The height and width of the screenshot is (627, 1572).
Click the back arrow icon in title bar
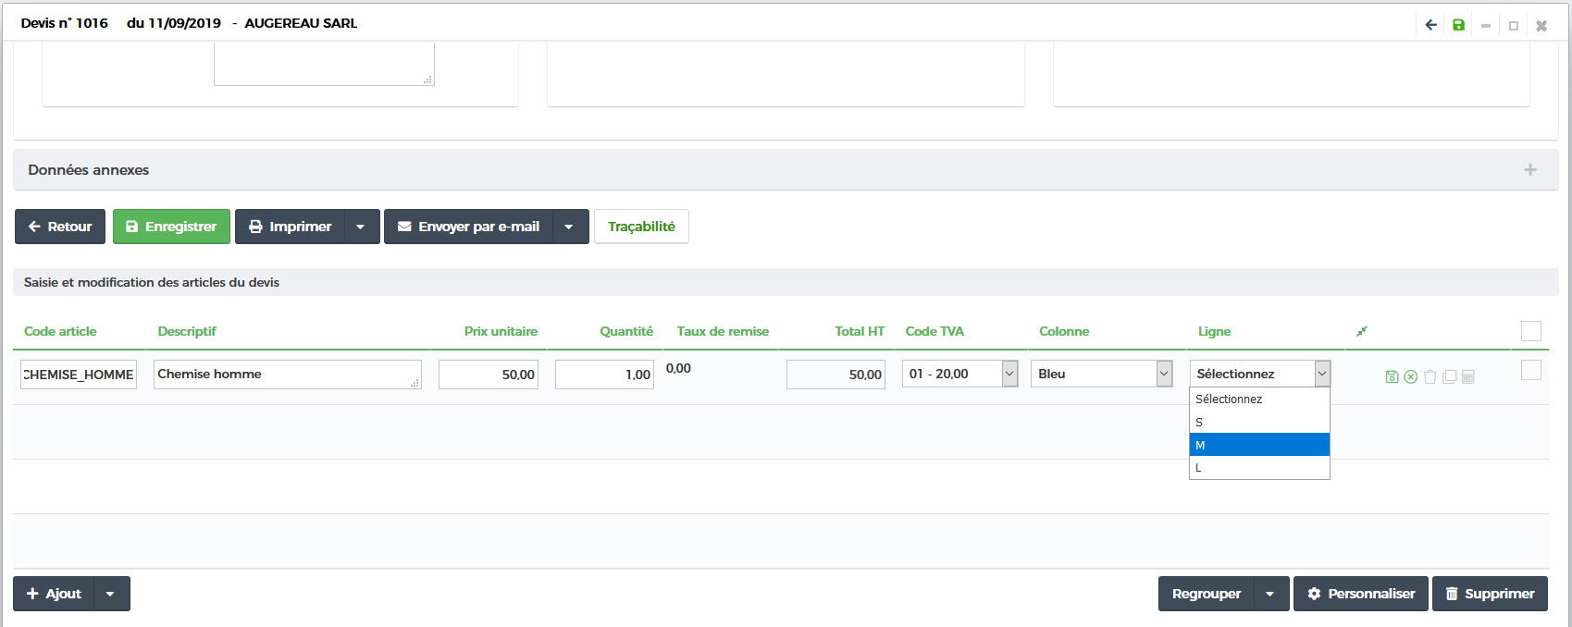point(1430,25)
